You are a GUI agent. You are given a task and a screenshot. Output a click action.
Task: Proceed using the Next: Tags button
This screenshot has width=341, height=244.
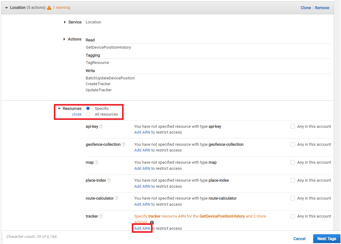tap(327, 239)
